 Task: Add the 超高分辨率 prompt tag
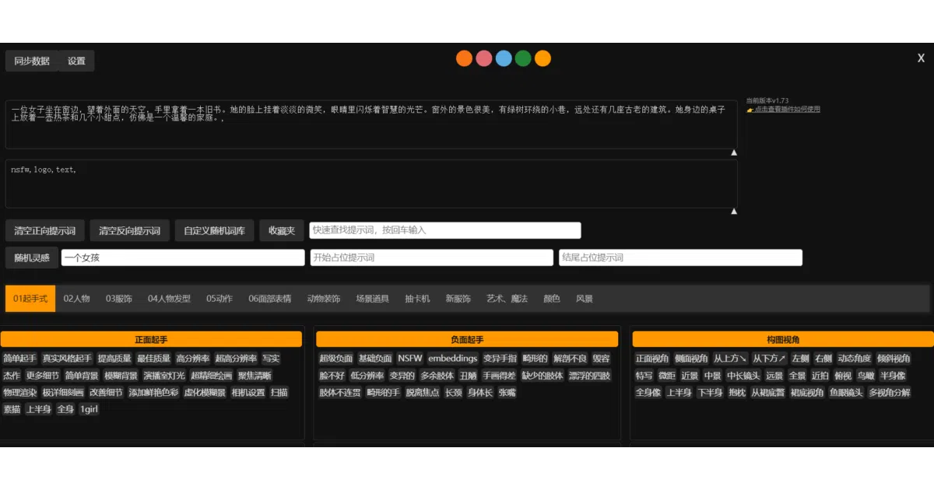point(237,359)
